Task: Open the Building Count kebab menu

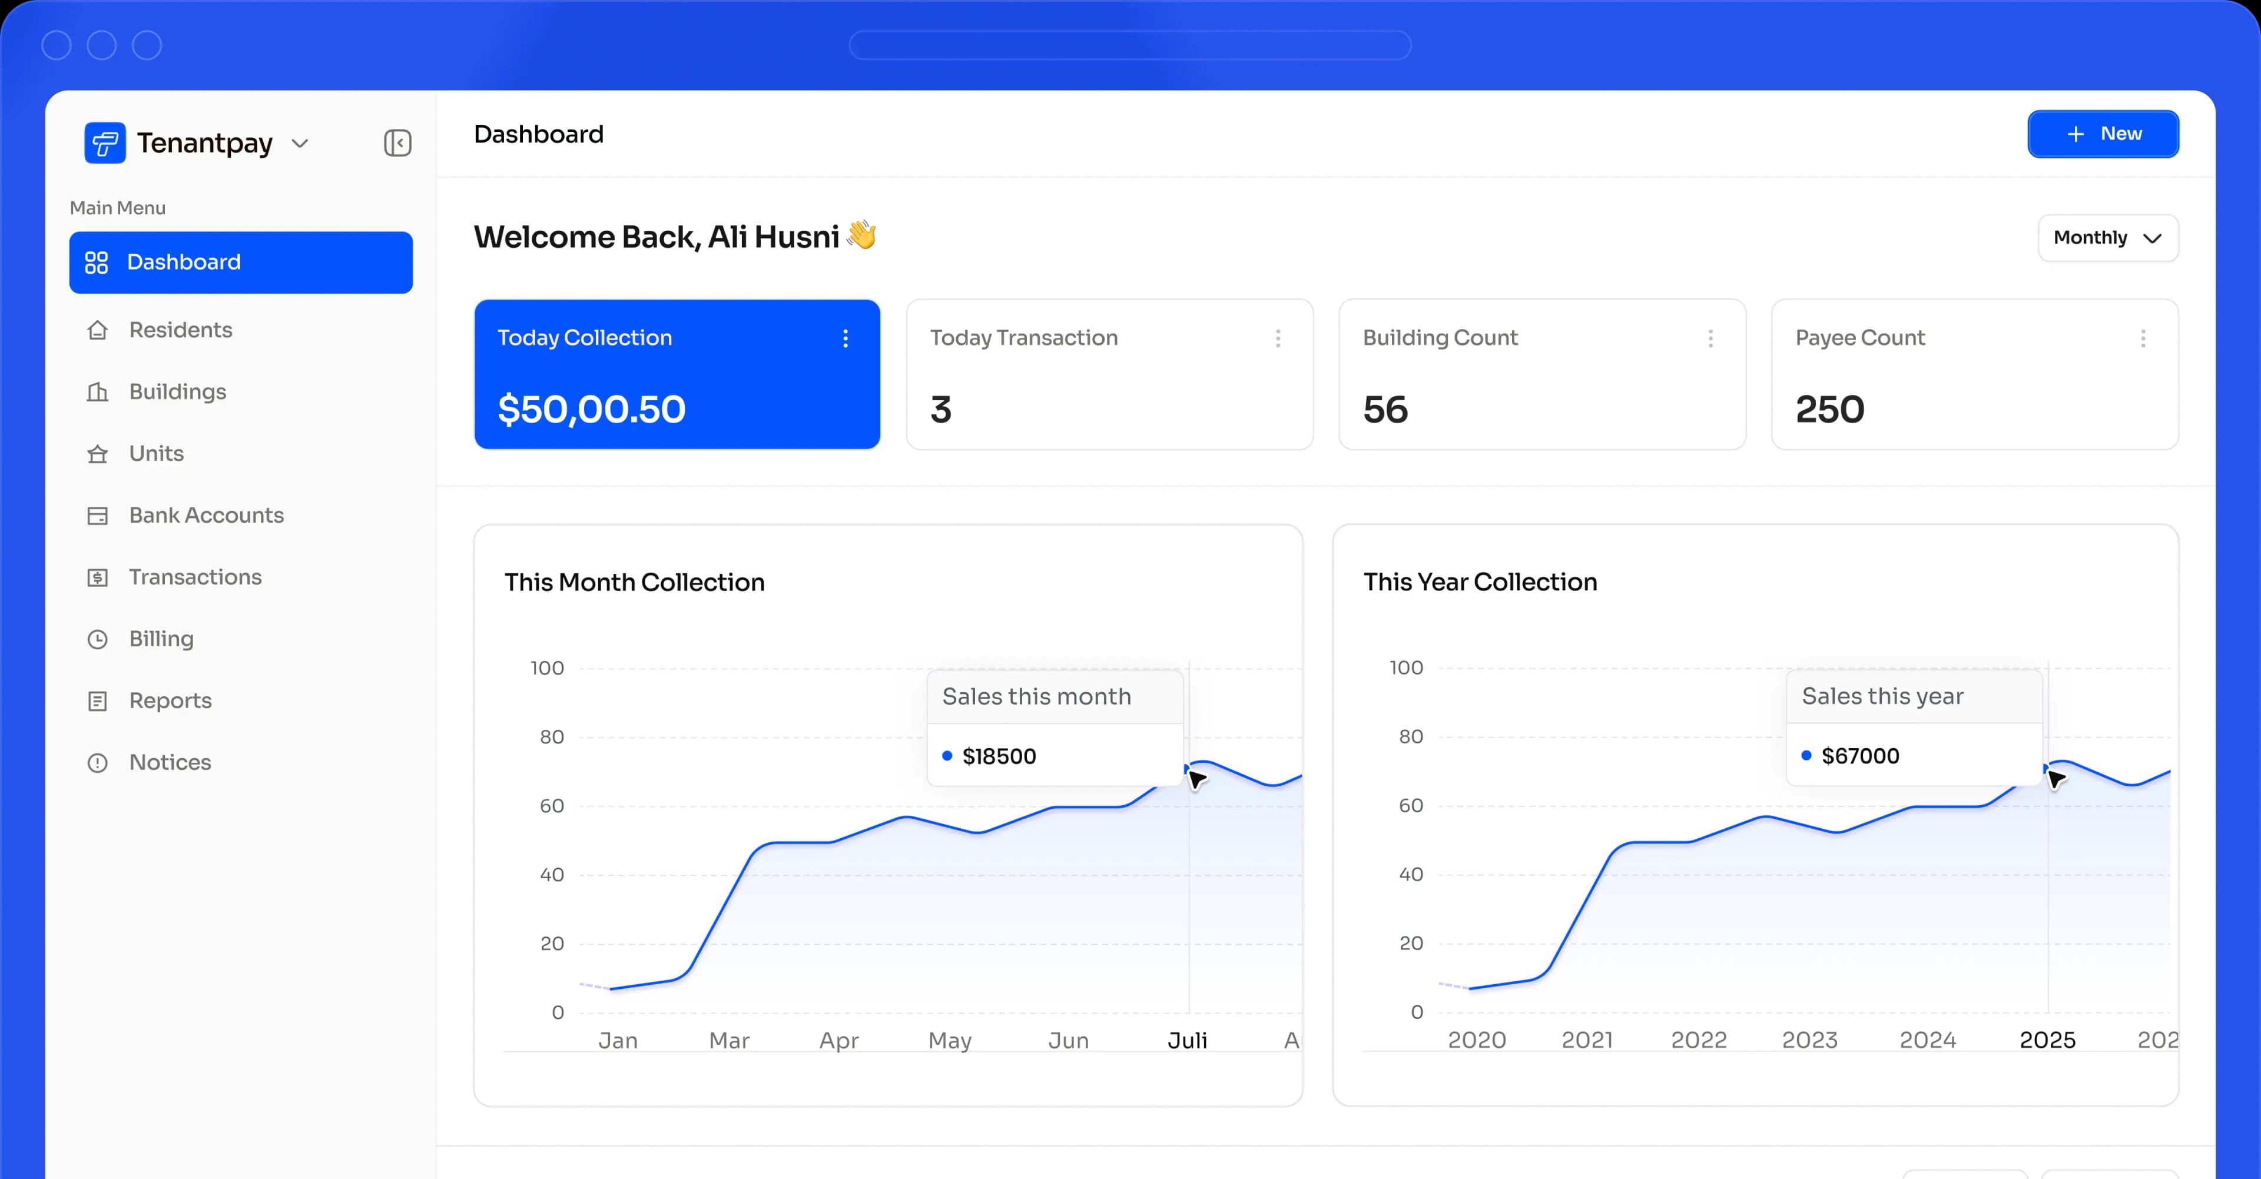Action: 1710,338
